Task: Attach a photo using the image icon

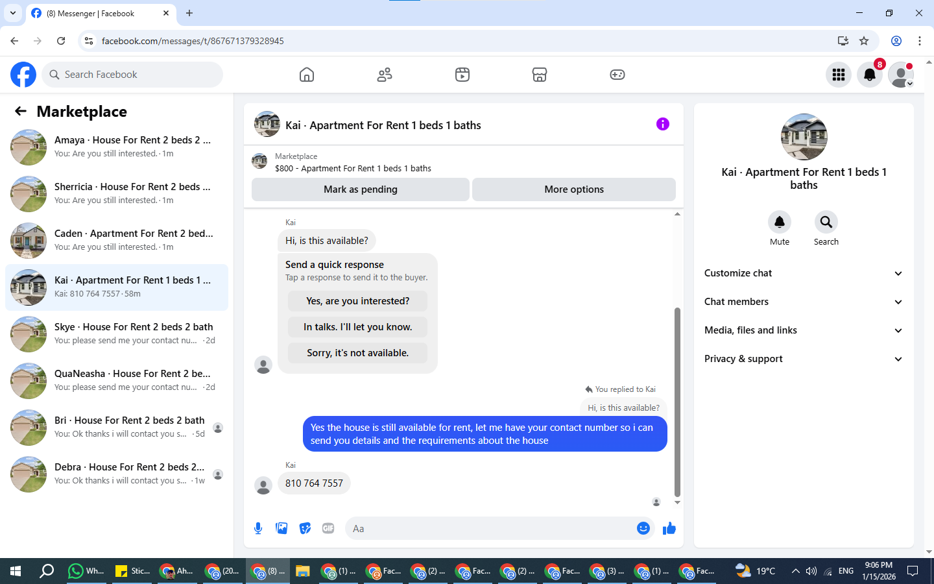Action: (281, 528)
